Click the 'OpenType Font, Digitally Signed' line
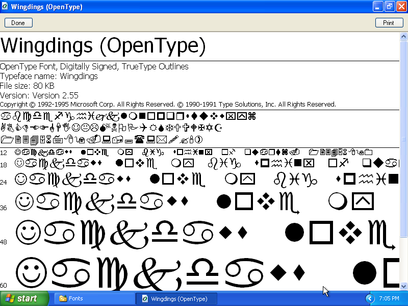Screen dimensions: 408x306 [94, 67]
